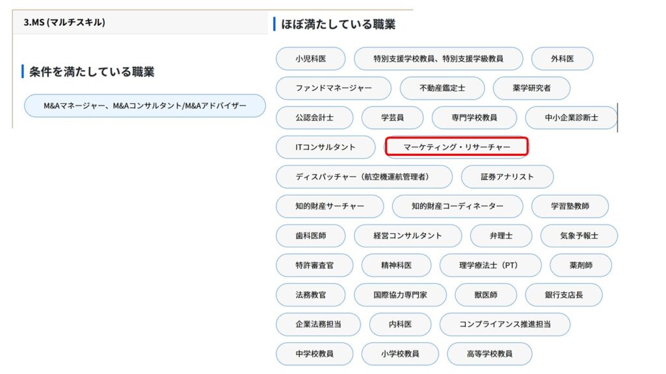Select the ITコンサルタント tag
The width and height of the screenshot is (666, 374).
(x=325, y=147)
